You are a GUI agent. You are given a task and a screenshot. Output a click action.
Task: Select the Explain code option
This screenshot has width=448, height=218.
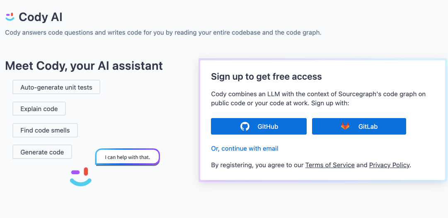coord(39,109)
